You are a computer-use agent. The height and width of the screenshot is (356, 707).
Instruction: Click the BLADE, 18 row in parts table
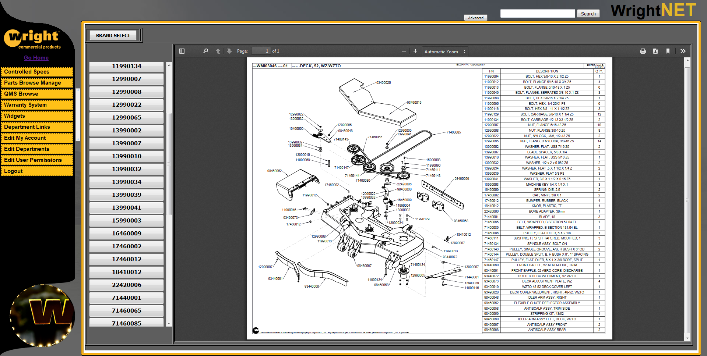point(544,217)
